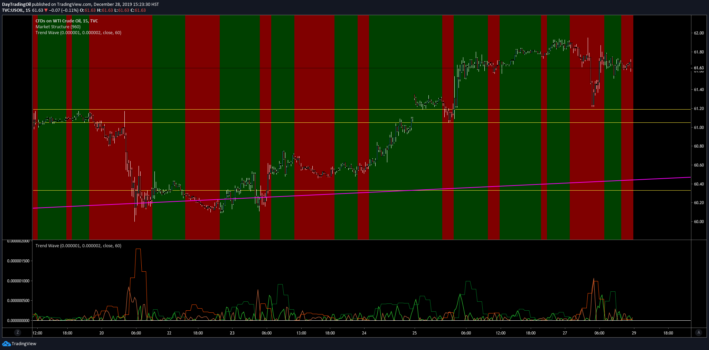Click the 0.000001500 indicator scale label

pyautogui.click(x=18, y=261)
